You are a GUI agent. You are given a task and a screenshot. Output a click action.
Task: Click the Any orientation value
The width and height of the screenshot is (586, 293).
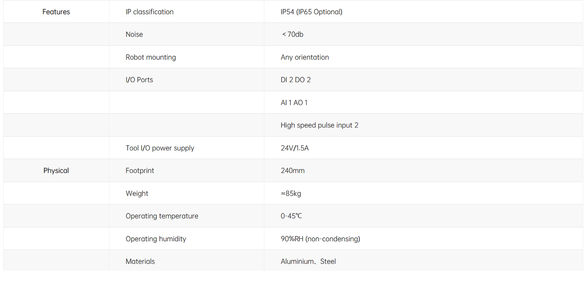pos(305,57)
